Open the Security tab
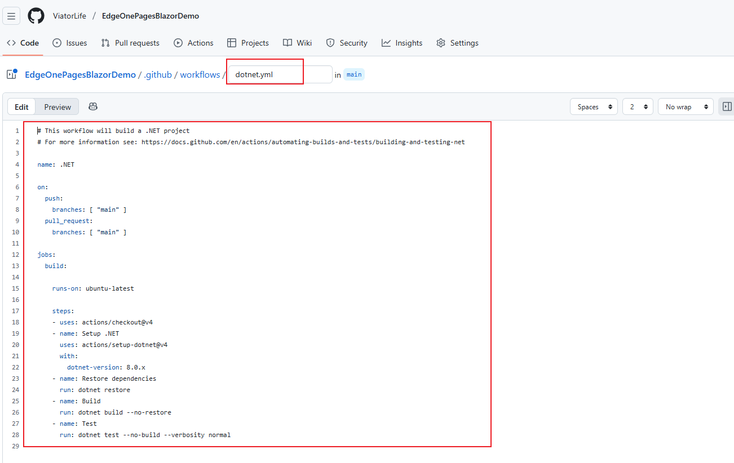 tap(347, 43)
